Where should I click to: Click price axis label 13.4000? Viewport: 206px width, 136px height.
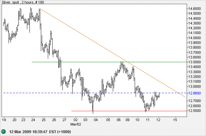(x=195, y=67)
